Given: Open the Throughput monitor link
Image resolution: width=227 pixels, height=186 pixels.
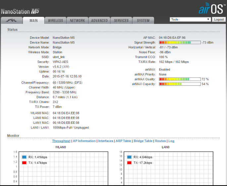Looking at the screenshot, I should pyautogui.click(x=61, y=141).
